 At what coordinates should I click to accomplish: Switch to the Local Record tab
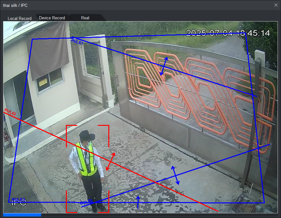(19, 18)
